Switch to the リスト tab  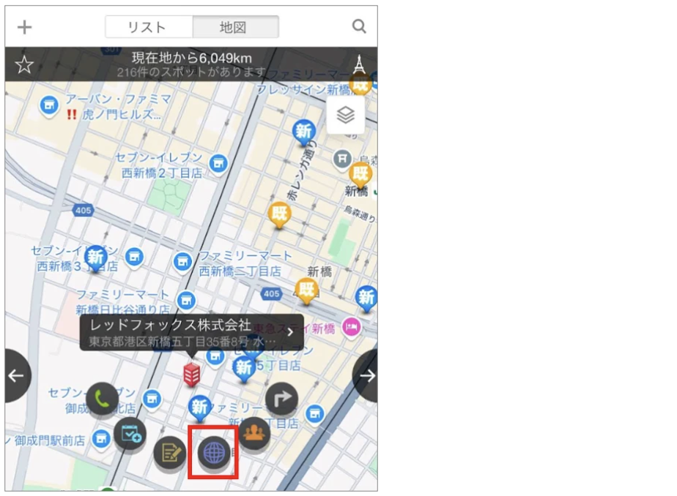point(149,27)
